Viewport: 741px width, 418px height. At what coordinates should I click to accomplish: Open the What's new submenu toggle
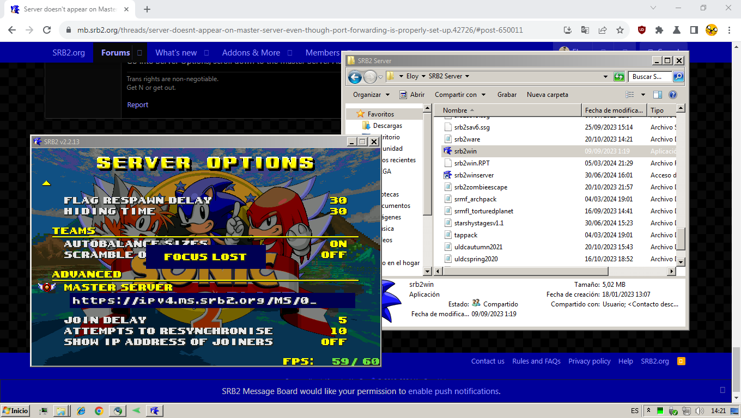[x=206, y=53]
